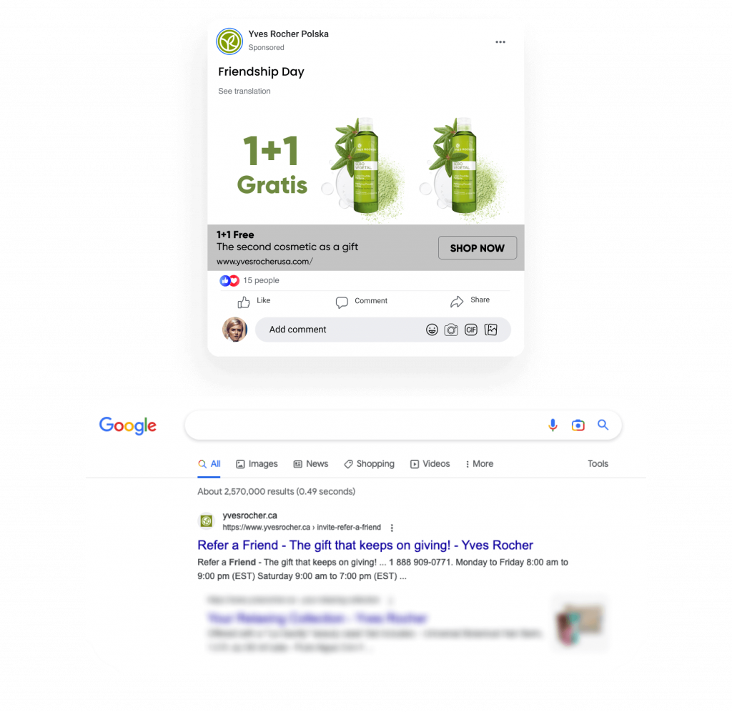Like the Friendship Day post
This screenshot has height=712, width=732.
click(254, 302)
